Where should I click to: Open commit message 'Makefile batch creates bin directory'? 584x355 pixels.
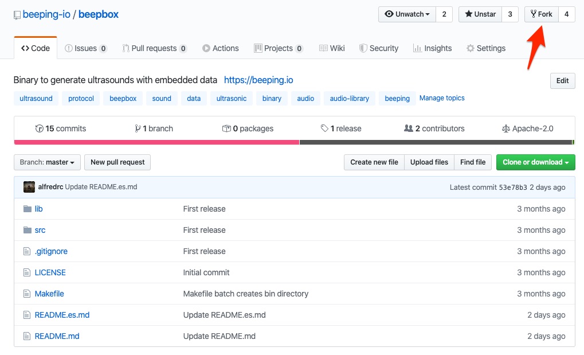pyautogui.click(x=246, y=294)
